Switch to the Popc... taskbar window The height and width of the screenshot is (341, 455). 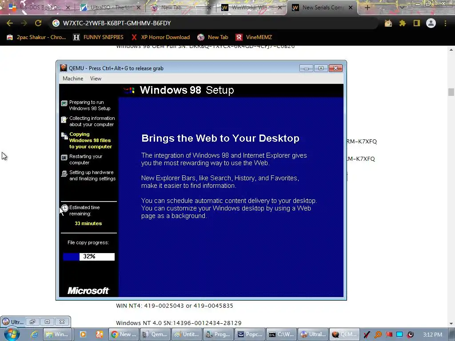[250, 334]
